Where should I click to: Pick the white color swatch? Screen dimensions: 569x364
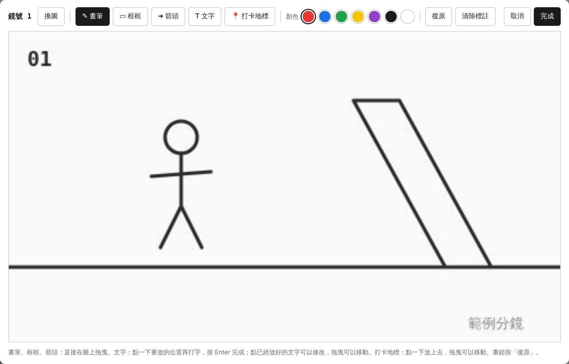[408, 17]
